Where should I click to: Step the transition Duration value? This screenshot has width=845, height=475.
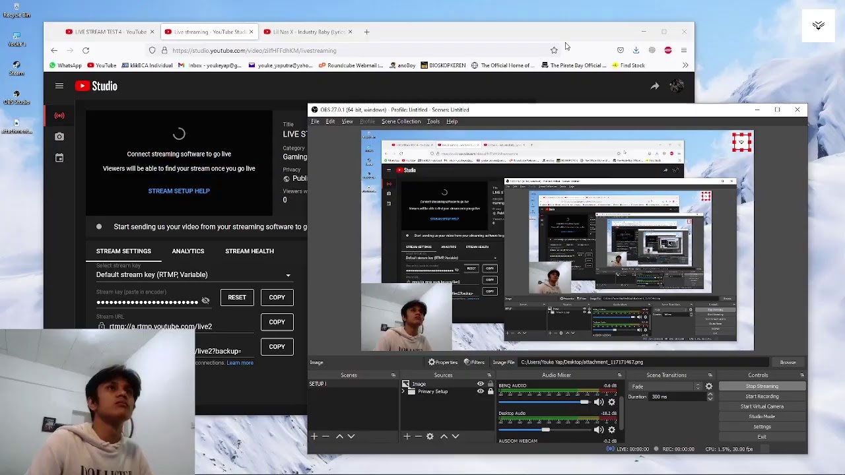710,396
